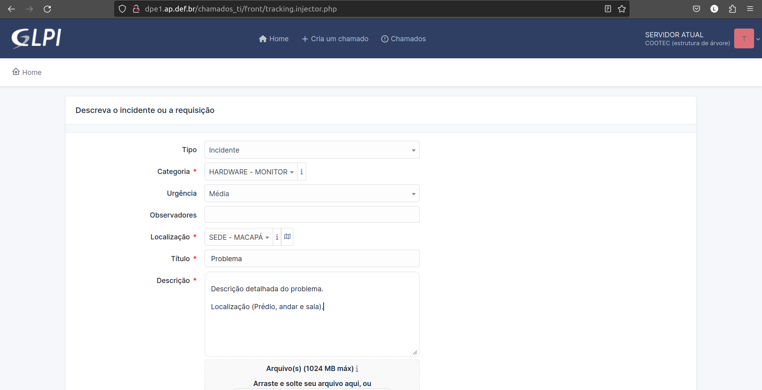Open Cria um chamado menu item
Viewport: 762px width, 390px height.
click(x=335, y=39)
